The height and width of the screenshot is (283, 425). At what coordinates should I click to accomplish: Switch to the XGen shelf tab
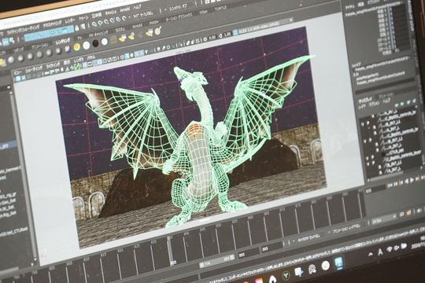pyautogui.click(x=203, y=12)
